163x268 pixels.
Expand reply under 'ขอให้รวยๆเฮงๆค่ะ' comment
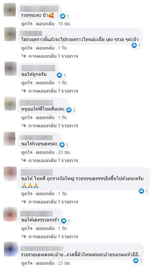point(50,160)
